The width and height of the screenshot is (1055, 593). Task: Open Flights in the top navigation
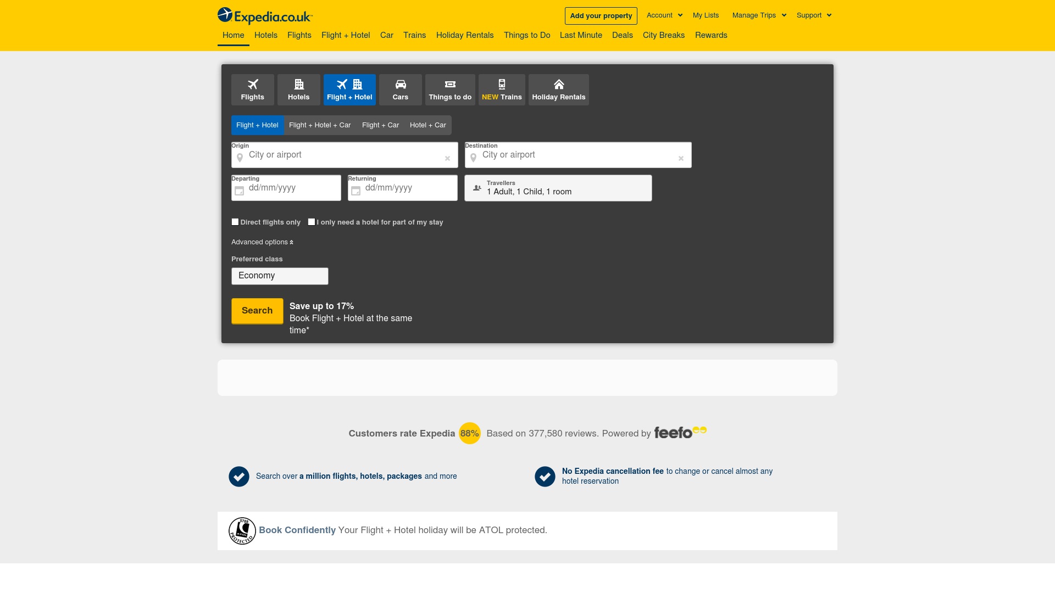coord(299,35)
